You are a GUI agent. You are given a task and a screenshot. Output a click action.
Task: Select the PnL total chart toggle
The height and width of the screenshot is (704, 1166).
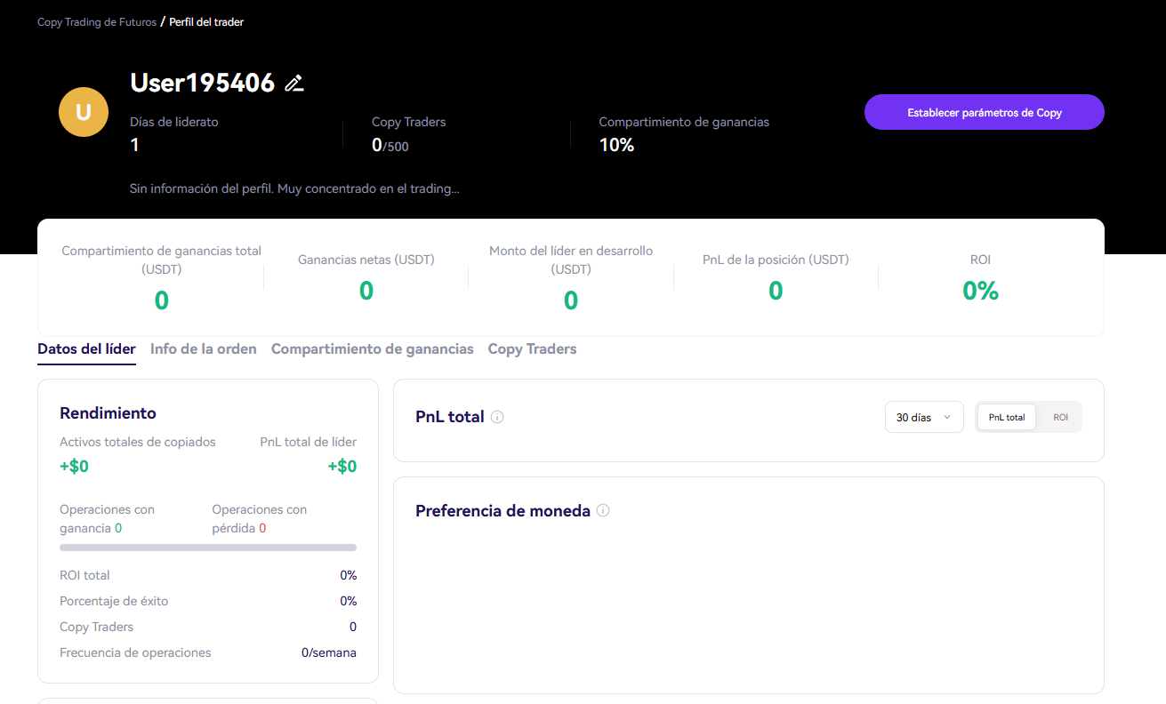(1006, 417)
